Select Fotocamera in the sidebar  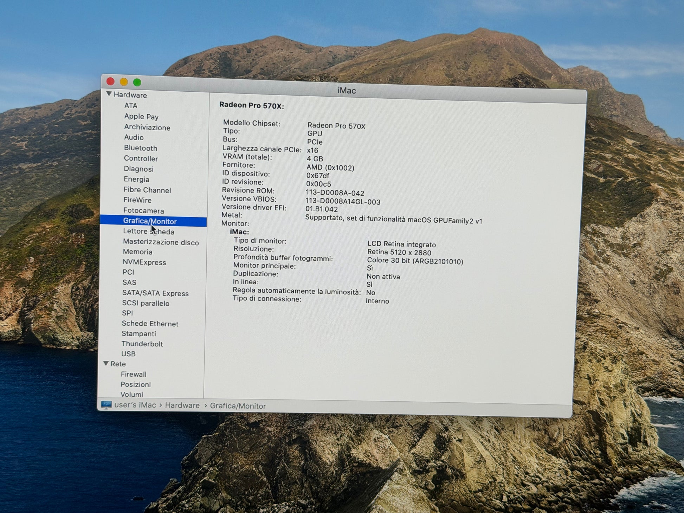click(x=143, y=210)
